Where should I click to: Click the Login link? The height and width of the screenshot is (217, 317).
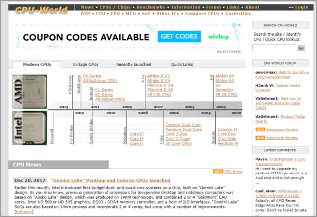[x=302, y=7]
